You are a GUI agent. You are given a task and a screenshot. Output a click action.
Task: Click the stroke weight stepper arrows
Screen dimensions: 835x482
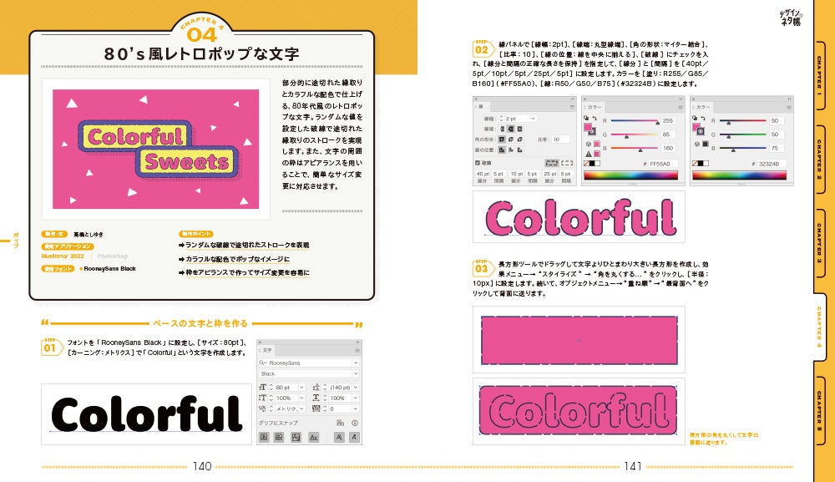501,119
